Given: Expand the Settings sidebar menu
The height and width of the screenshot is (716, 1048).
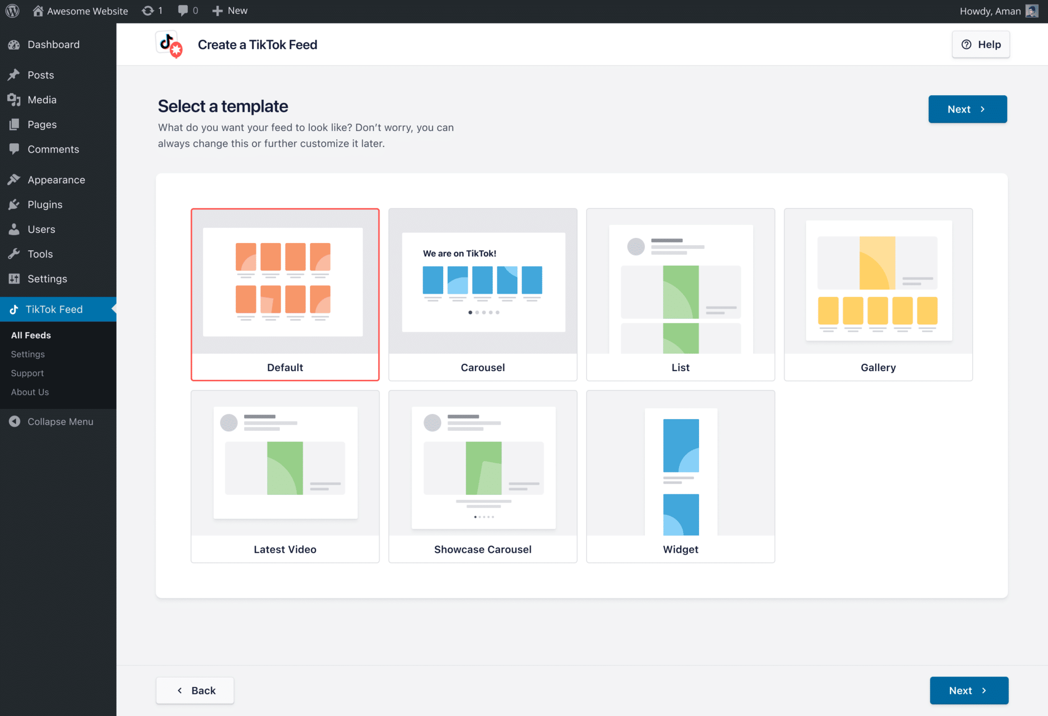Looking at the screenshot, I should (x=47, y=278).
